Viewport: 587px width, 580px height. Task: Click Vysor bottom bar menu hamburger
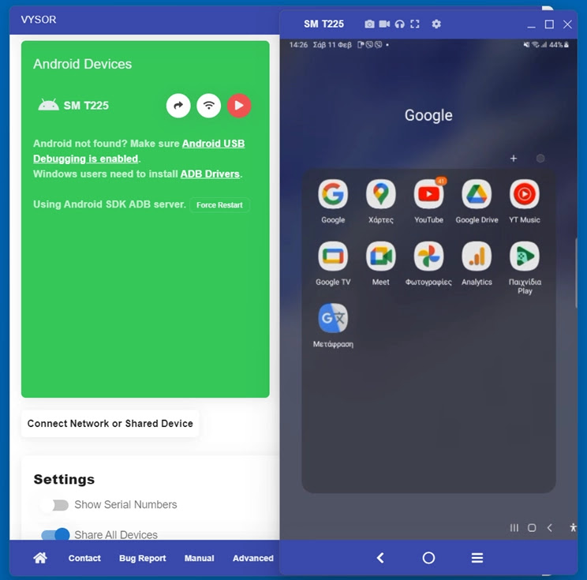[x=477, y=558]
